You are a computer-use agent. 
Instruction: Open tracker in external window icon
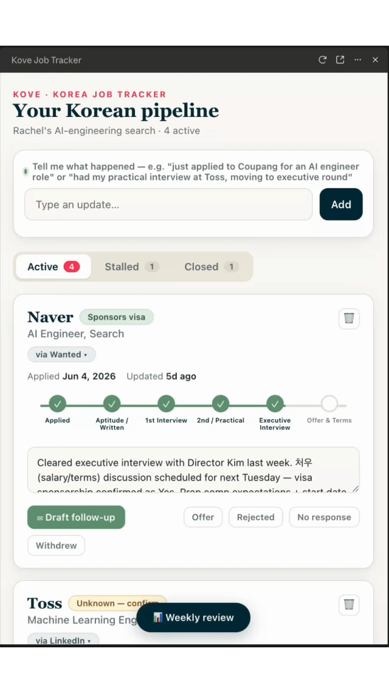[x=340, y=60]
